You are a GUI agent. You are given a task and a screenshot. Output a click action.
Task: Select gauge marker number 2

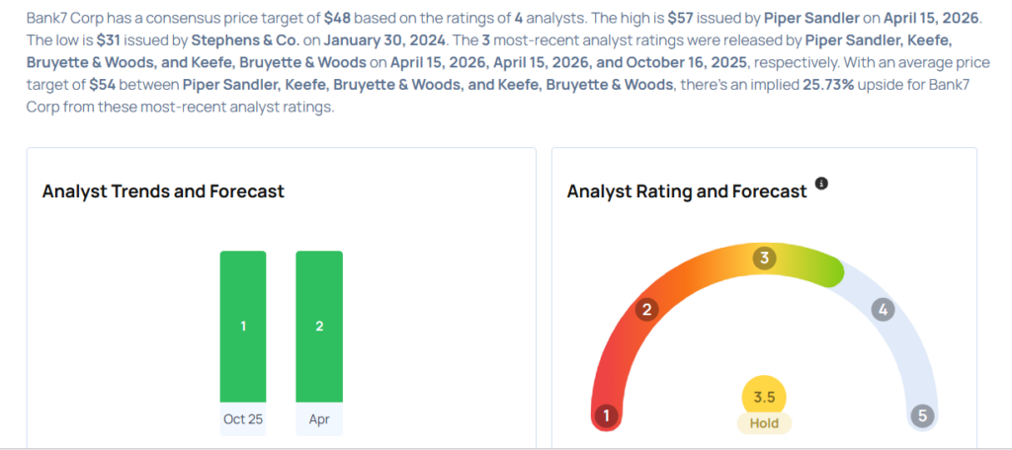(x=647, y=310)
